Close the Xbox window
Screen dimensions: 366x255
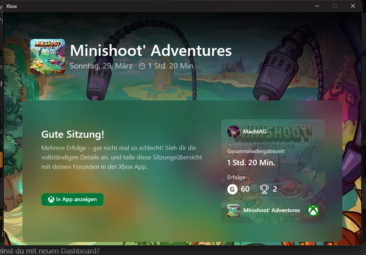tap(353, 6)
